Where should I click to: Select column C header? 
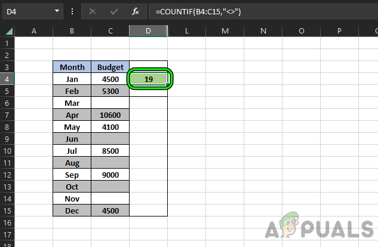(110, 31)
